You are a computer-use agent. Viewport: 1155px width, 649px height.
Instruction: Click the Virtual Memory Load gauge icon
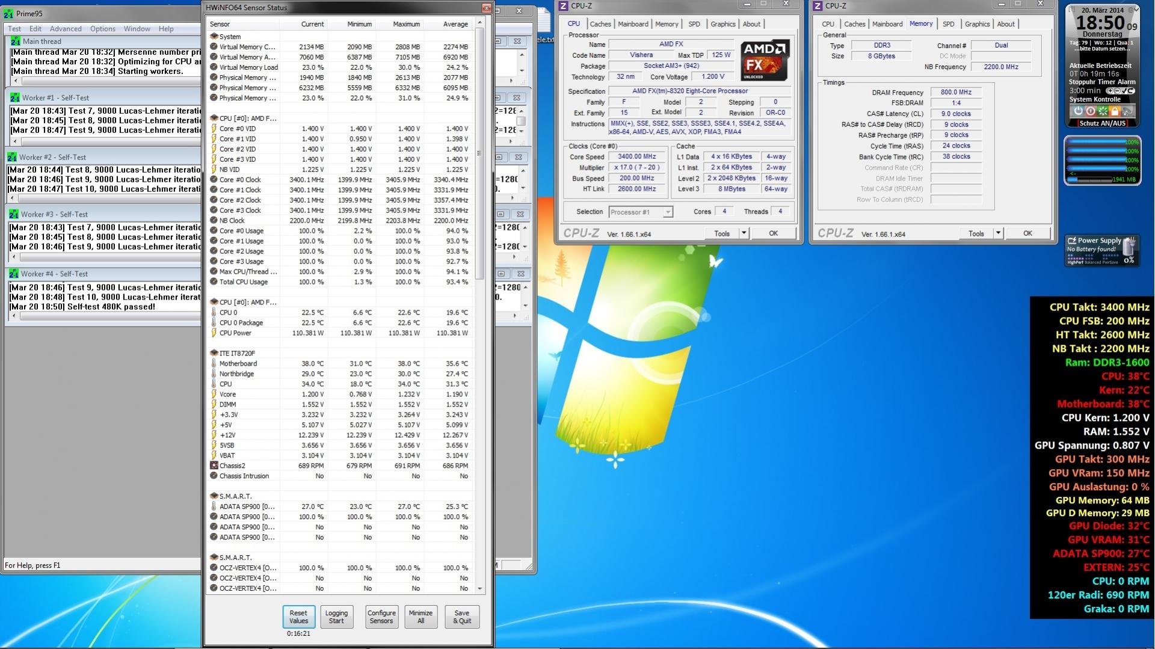[x=214, y=67]
